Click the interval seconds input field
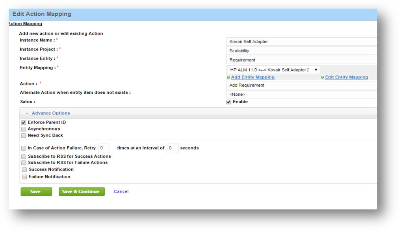 173,148
